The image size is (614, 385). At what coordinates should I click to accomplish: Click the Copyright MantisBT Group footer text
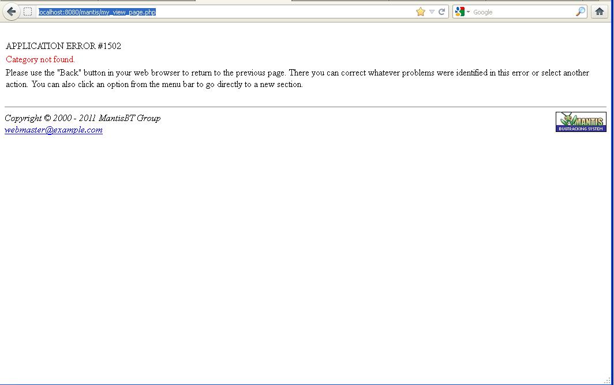(83, 118)
